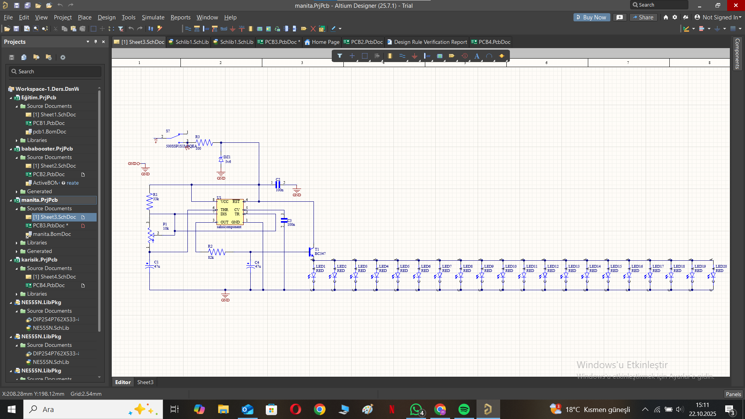Click the Projects panel search field
The height and width of the screenshot is (419, 745).
[55, 71]
